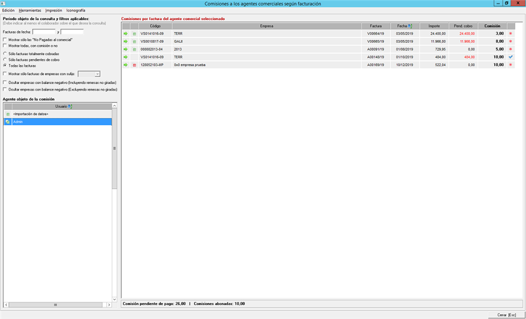
Task: Click the sort icon in Fecha header
Action: click(x=410, y=26)
